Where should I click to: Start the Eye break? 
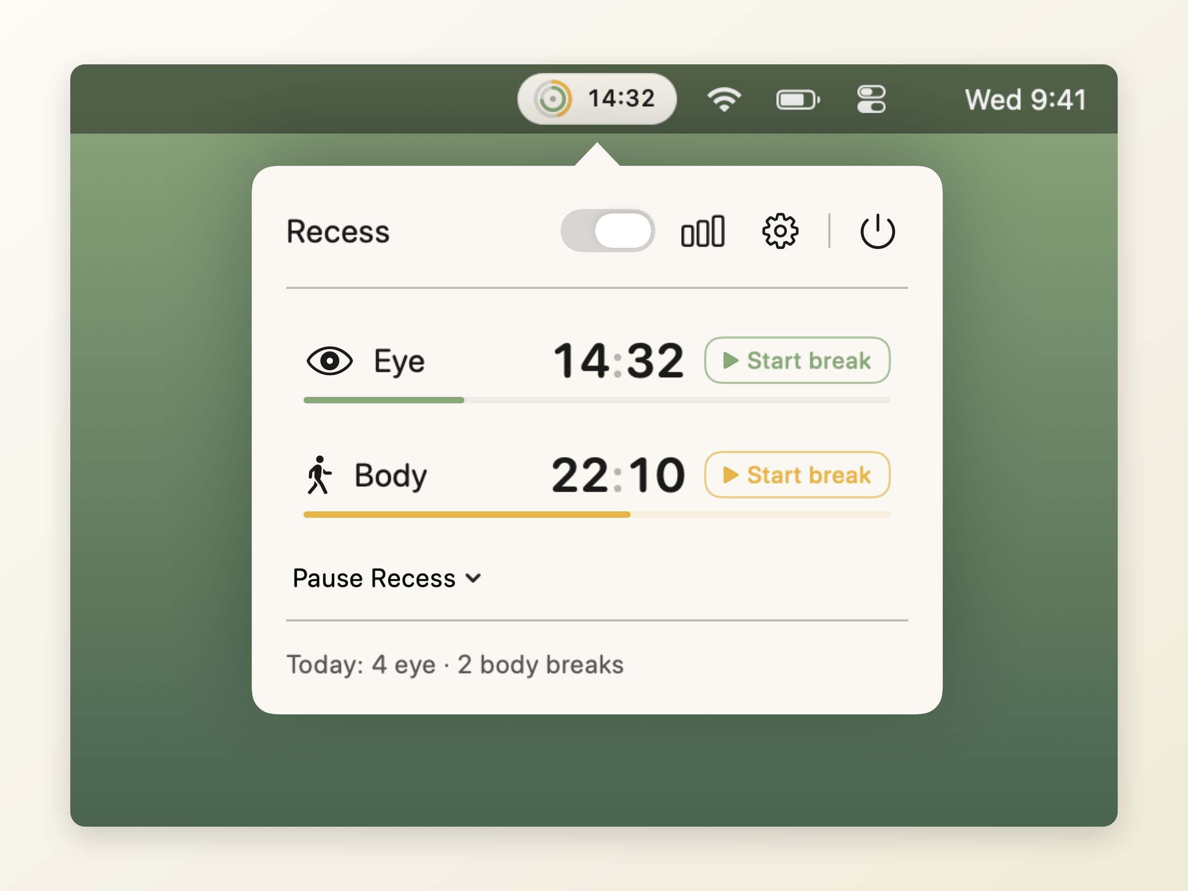[x=797, y=360]
